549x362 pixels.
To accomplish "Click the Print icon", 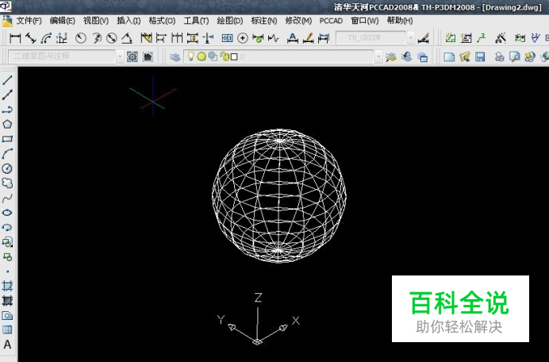I will (x=499, y=57).
